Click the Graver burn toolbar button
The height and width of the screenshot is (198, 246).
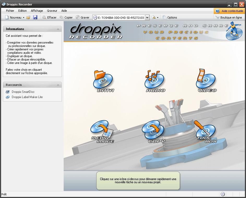(x=83, y=17)
